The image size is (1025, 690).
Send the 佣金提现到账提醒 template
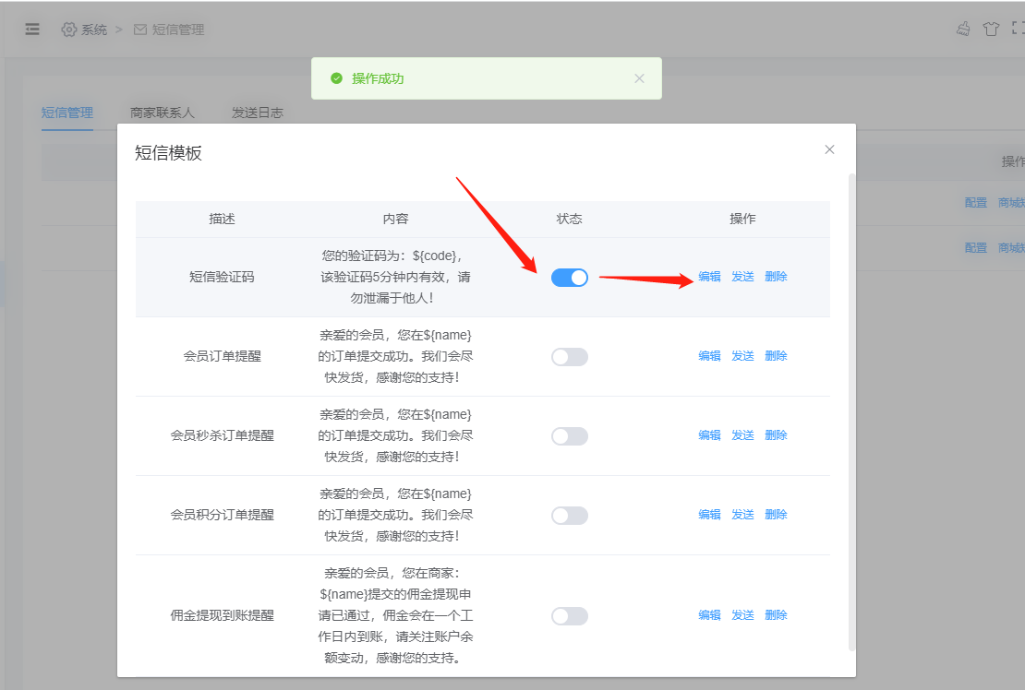click(x=742, y=615)
